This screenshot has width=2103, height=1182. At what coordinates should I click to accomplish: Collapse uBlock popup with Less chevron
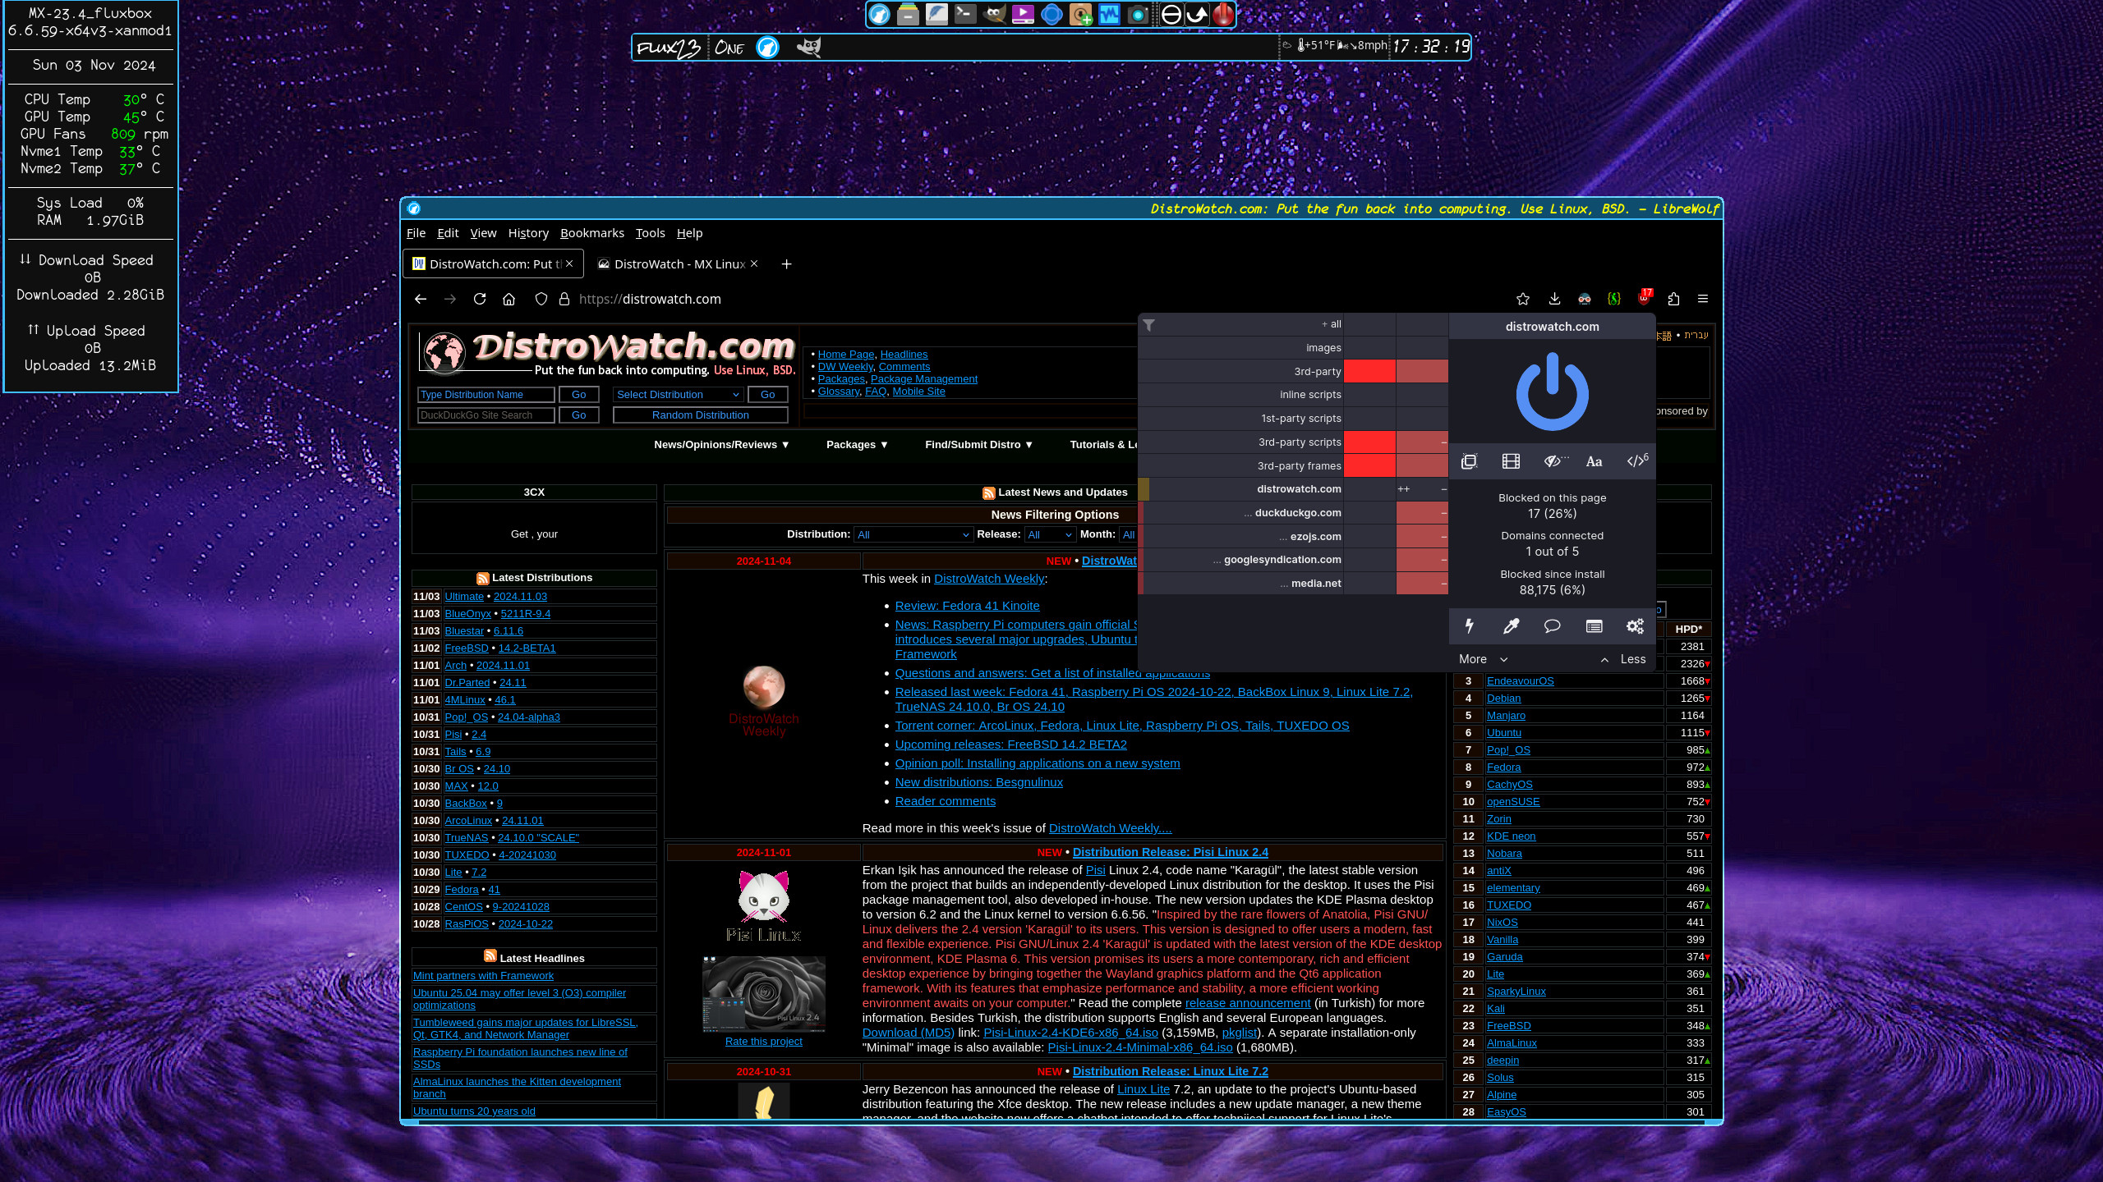tap(1622, 659)
